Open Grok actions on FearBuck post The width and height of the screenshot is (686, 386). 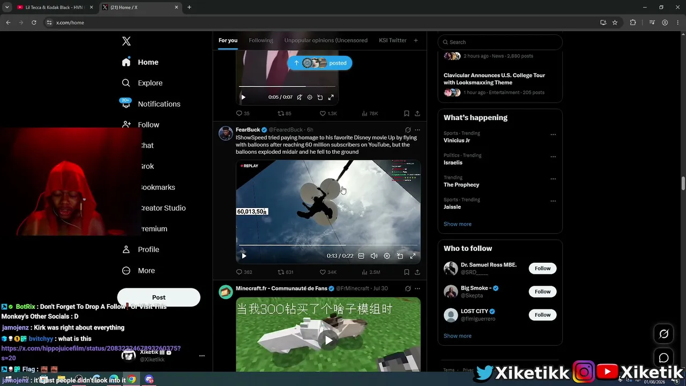408,130
